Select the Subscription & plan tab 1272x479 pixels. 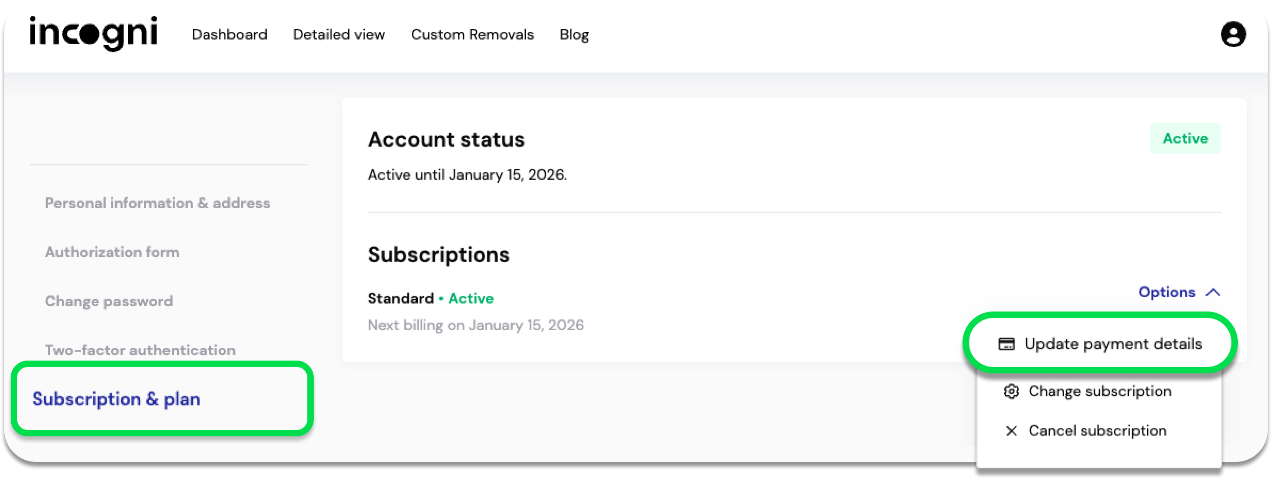(x=116, y=399)
